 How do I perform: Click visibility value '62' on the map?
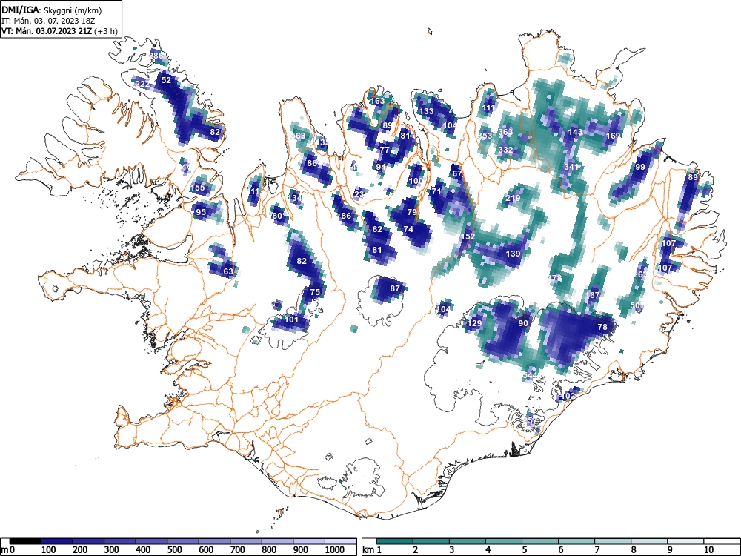pos(377,229)
